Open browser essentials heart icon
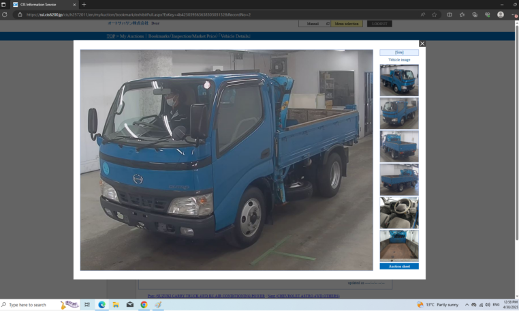This screenshot has width=519, height=311. point(487,14)
